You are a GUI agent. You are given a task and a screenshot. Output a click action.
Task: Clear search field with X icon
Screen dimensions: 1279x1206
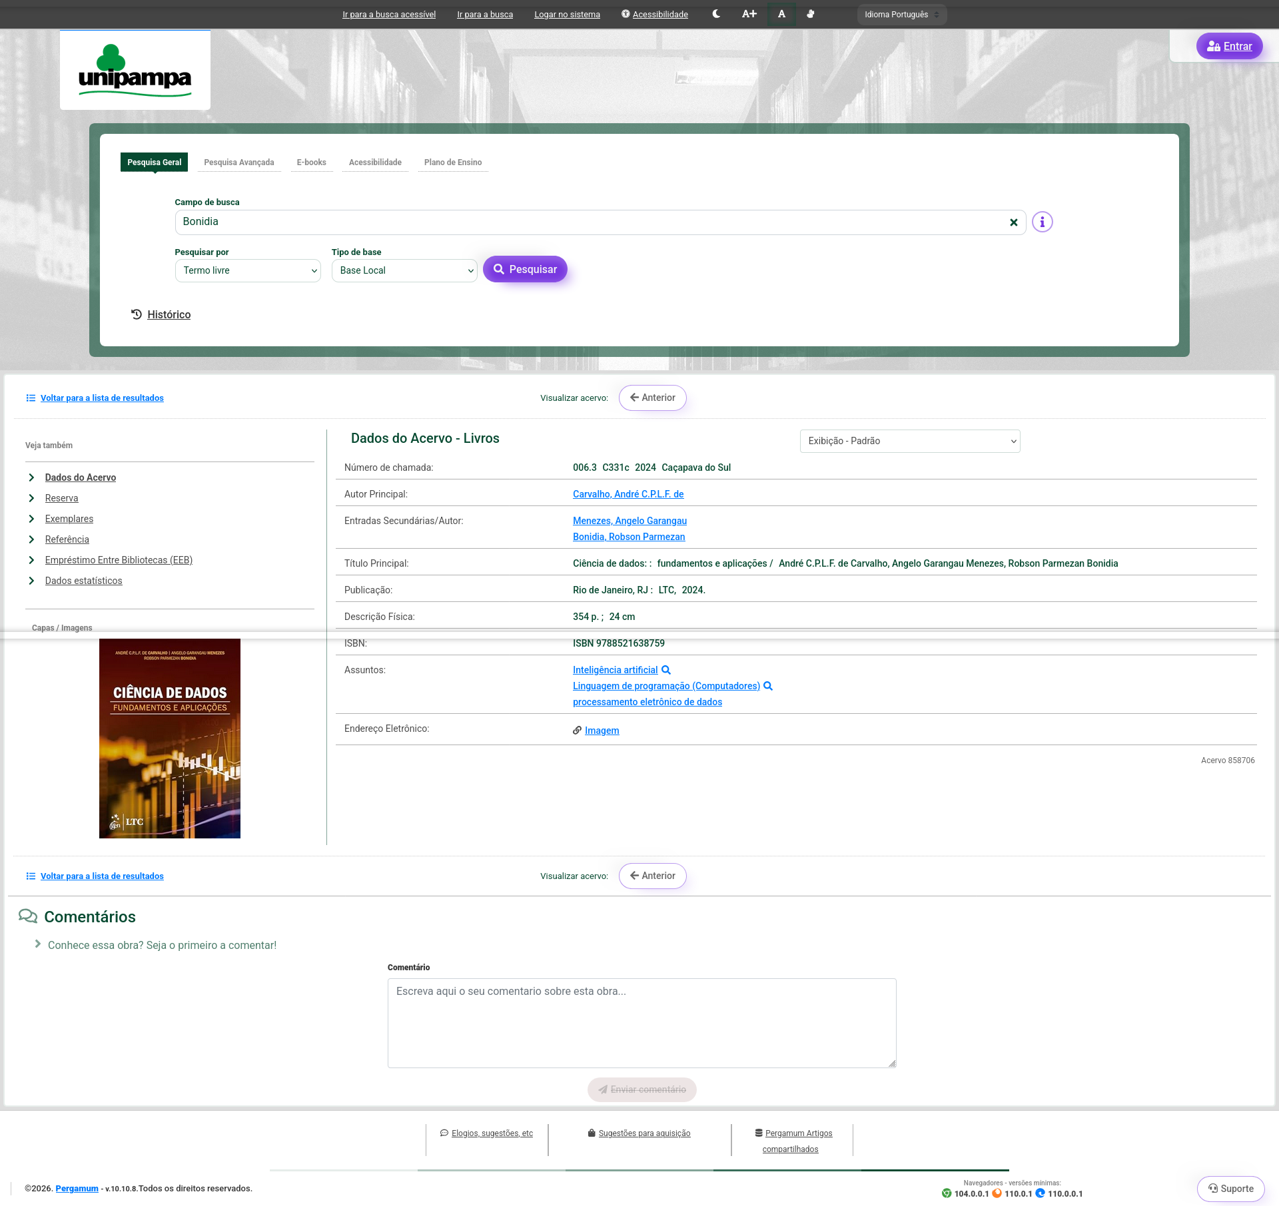pyautogui.click(x=1013, y=222)
